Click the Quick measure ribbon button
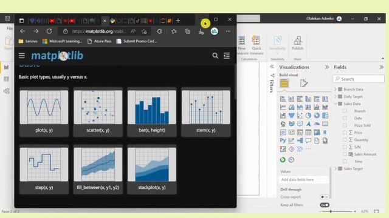The image size is (389, 218). click(x=256, y=45)
